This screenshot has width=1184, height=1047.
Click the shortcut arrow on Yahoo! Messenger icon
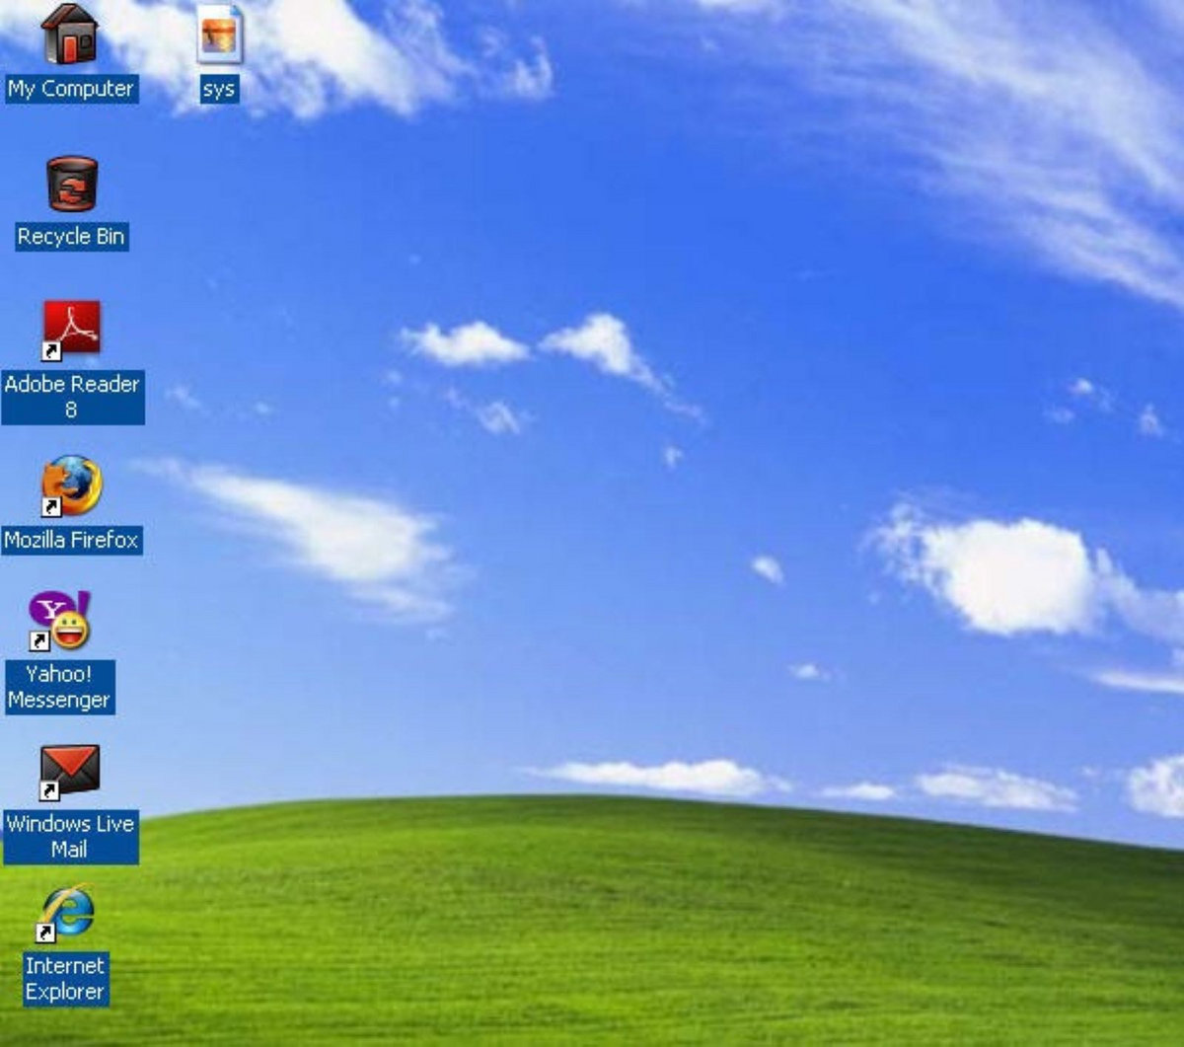(x=39, y=641)
